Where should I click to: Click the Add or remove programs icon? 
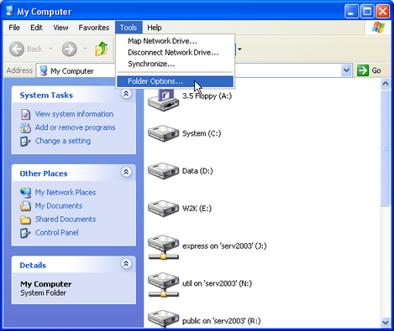(x=25, y=127)
